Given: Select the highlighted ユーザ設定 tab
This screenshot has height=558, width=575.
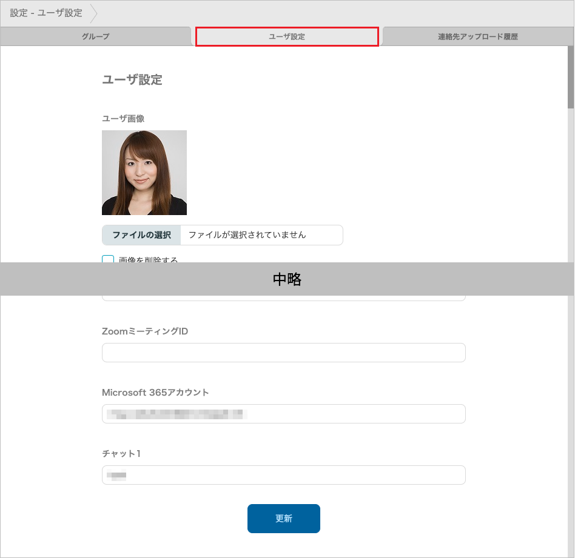Looking at the screenshot, I should [x=286, y=36].
